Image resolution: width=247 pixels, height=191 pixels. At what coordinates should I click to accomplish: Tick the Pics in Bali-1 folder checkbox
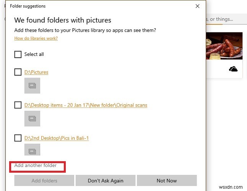coord(18,138)
